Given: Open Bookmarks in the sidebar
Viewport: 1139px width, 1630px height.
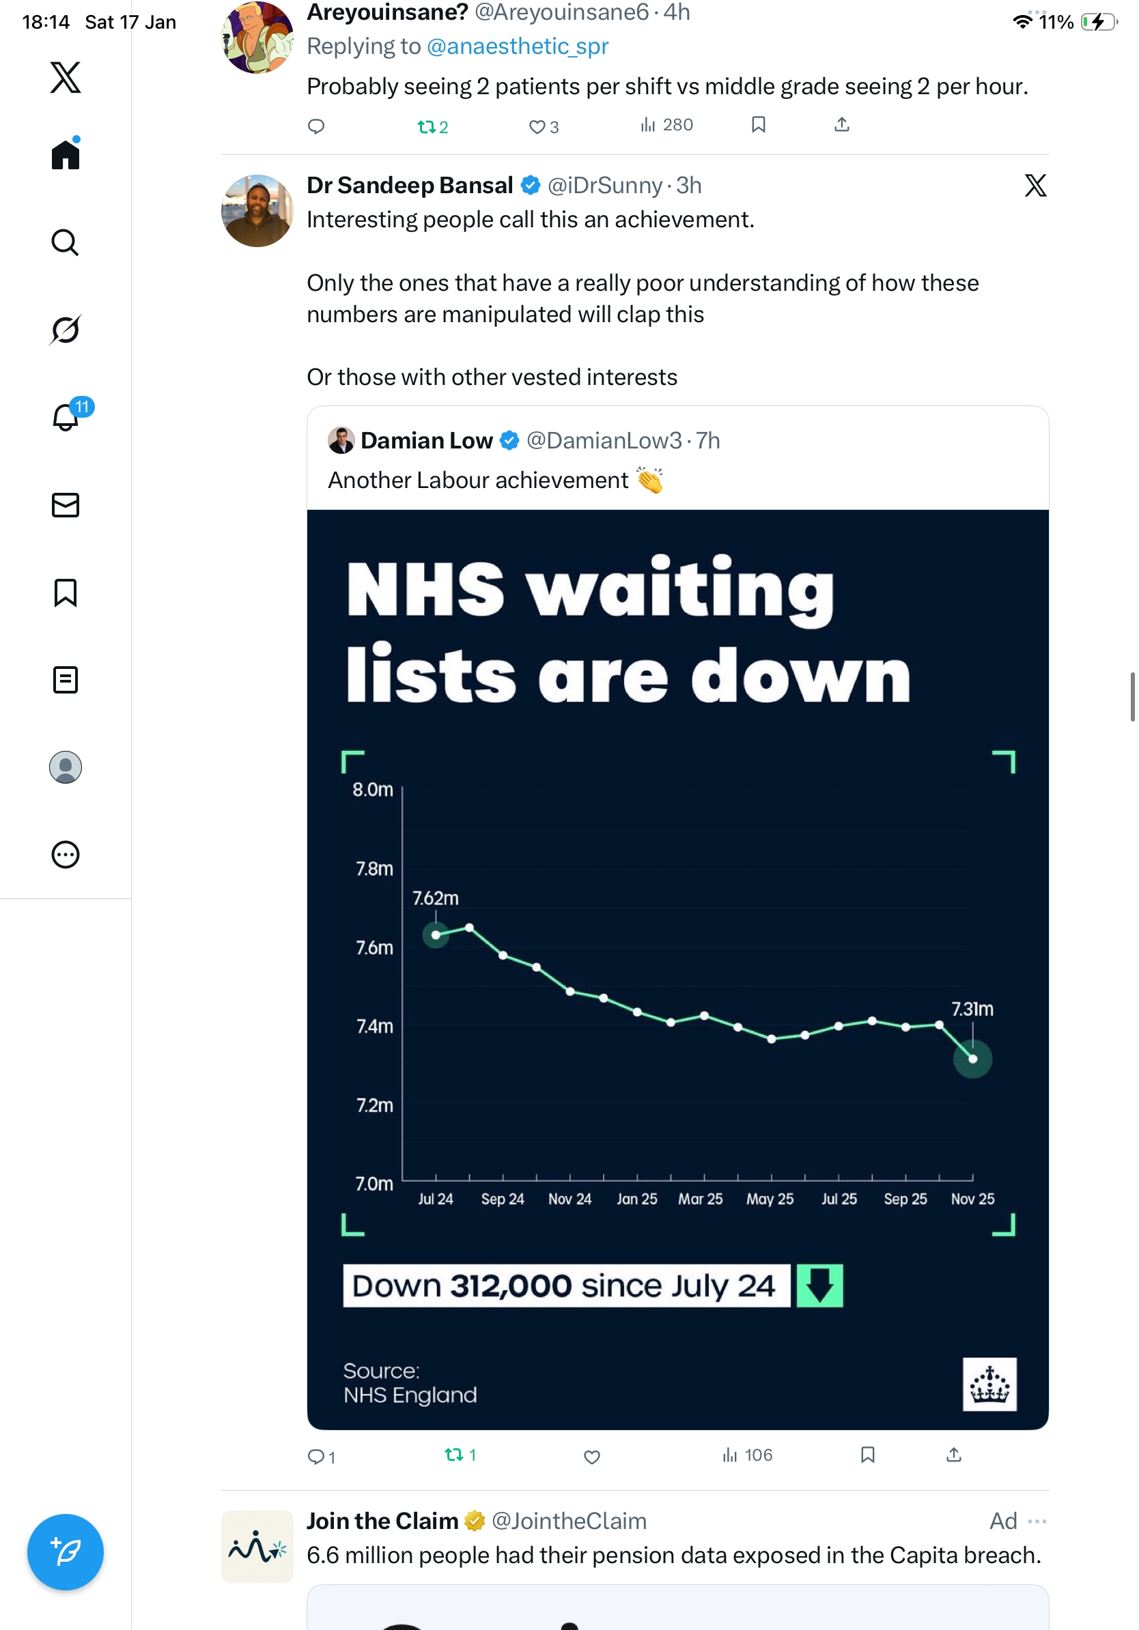Looking at the screenshot, I should [66, 592].
